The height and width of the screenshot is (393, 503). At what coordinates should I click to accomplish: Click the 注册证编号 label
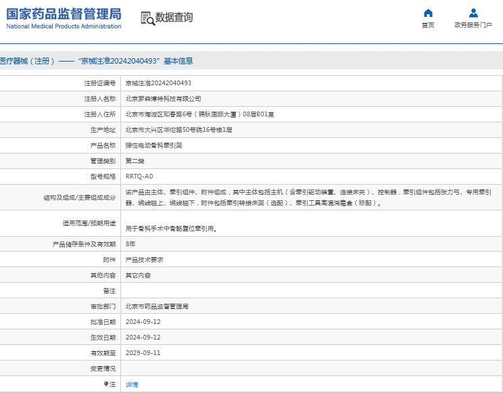coord(100,83)
